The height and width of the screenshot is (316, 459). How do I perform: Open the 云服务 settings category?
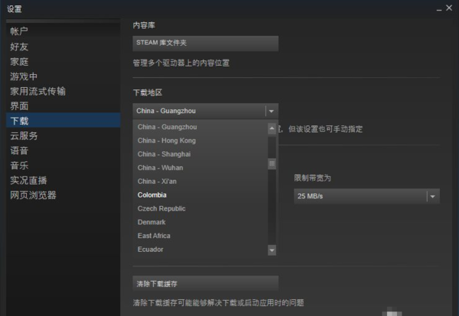pos(63,136)
